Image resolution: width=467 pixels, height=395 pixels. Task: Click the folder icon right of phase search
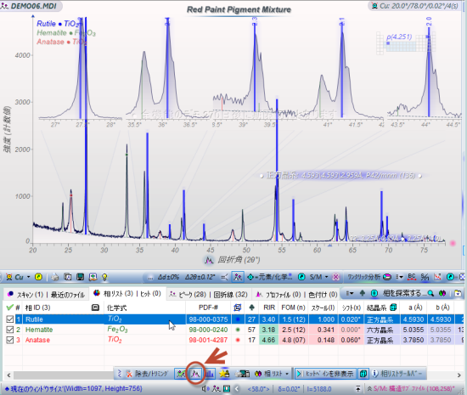[x=458, y=293]
